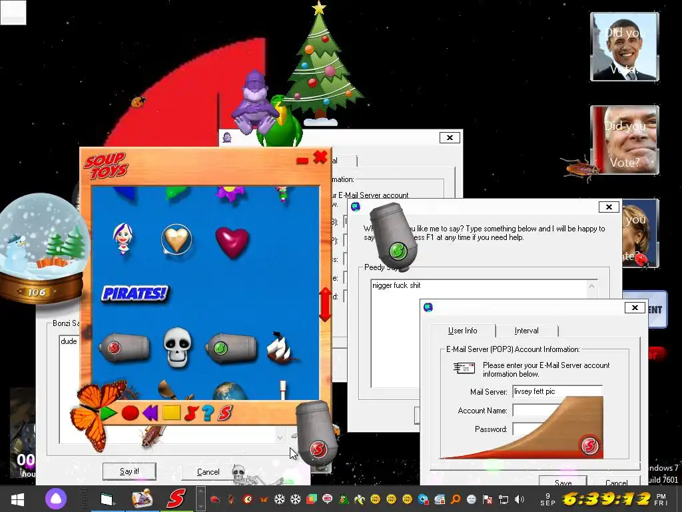Open the volume speaker tray icon
Image resolution: width=682 pixels, height=512 pixels.
519,499
